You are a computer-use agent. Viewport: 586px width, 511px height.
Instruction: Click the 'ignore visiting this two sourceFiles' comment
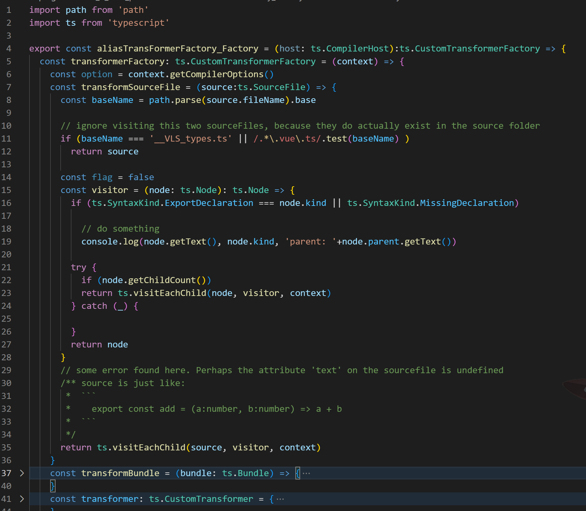click(x=300, y=126)
